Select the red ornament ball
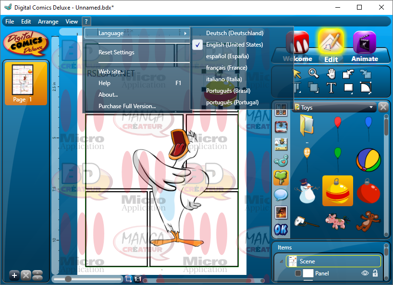The width and height of the screenshot is (393, 285). [368, 191]
